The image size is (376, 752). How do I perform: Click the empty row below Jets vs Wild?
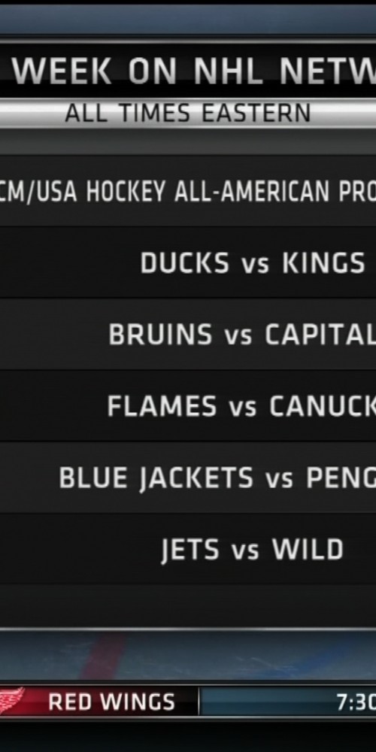click(x=188, y=605)
